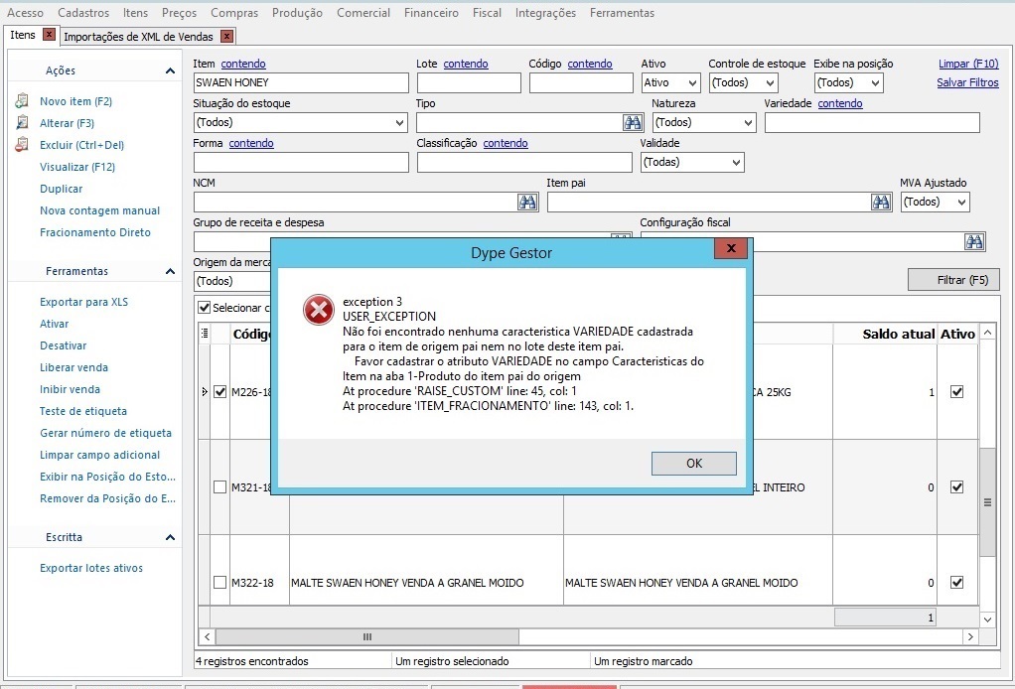Viewport: 1015px width, 689px height.
Task: Click grid horizontal scrollbar right arrow
Action: 969,636
